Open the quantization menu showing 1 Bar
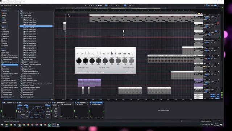The image size is (232, 131). click(x=20, y=5)
